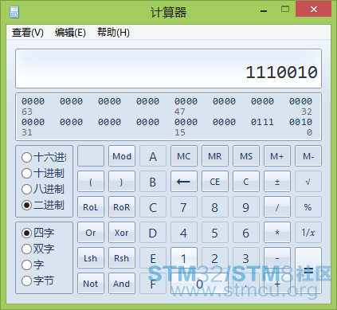
Task: Choose the Byte option 字节
Action: (x=38, y=281)
